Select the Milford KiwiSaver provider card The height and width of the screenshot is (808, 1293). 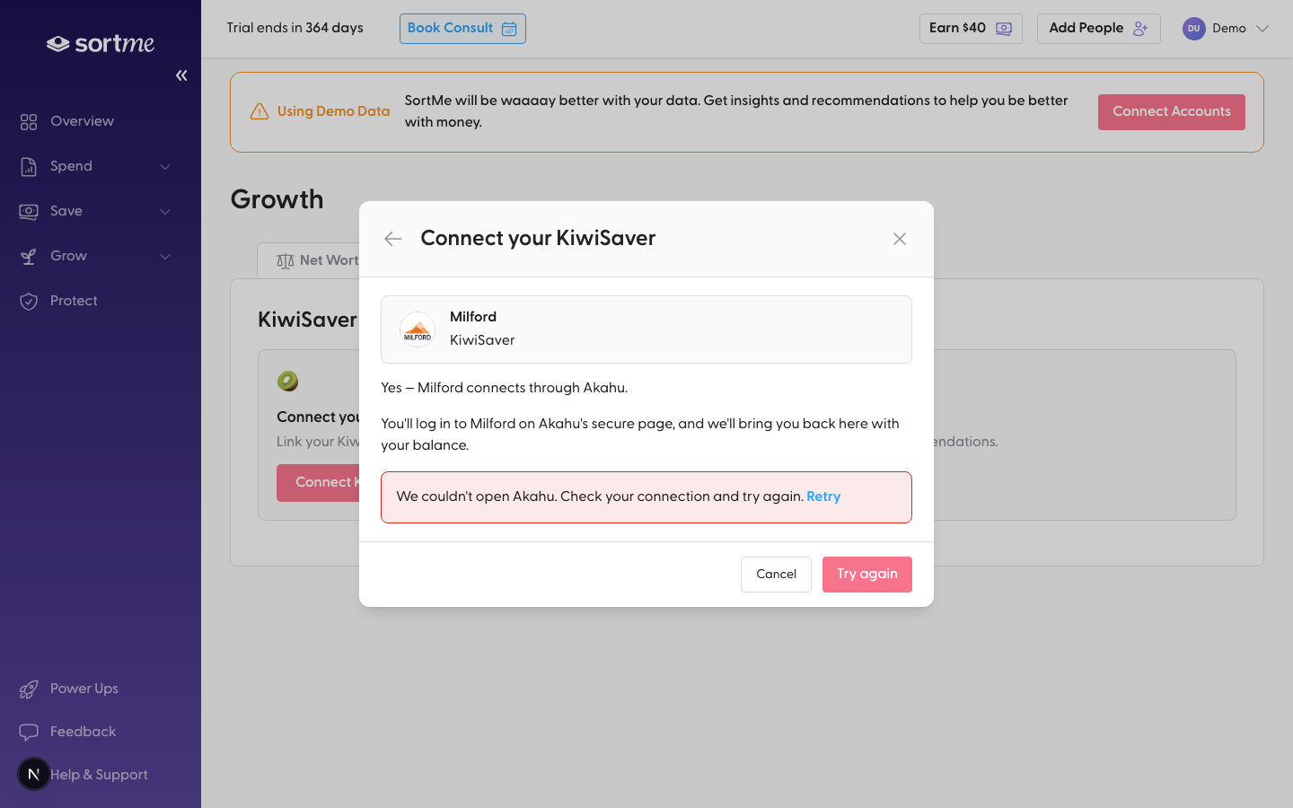[646, 329]
